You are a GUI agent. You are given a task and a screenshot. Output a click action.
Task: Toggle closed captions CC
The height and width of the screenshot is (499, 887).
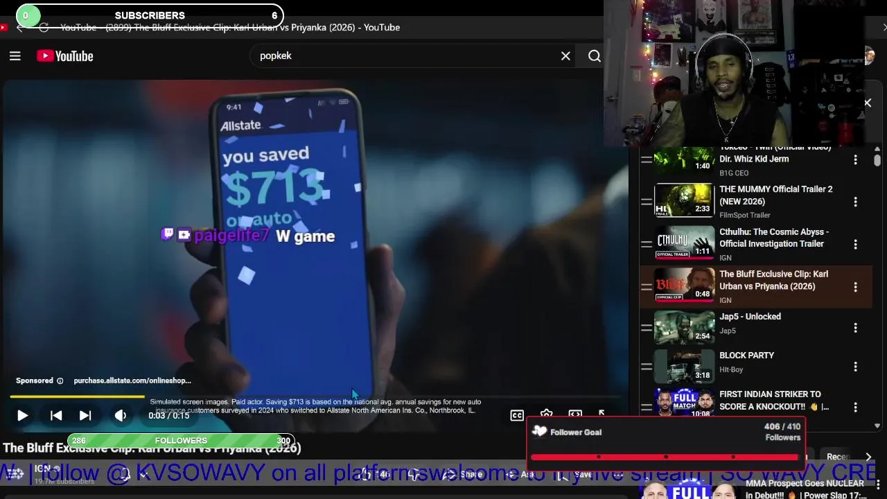pyautogui.click(x=517, y=415)
